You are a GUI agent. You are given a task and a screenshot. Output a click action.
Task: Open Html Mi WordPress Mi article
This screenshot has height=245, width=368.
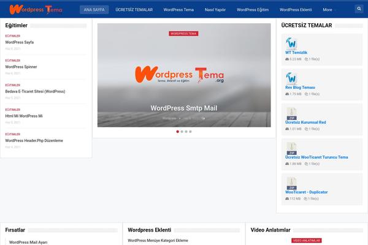(x=24, y=116)
